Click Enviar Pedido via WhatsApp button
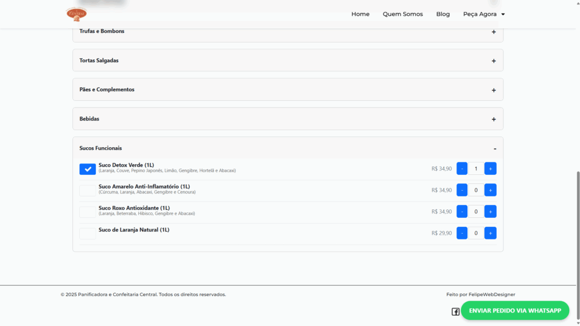The width and height of the screenshot is (580, 326). 515,311
